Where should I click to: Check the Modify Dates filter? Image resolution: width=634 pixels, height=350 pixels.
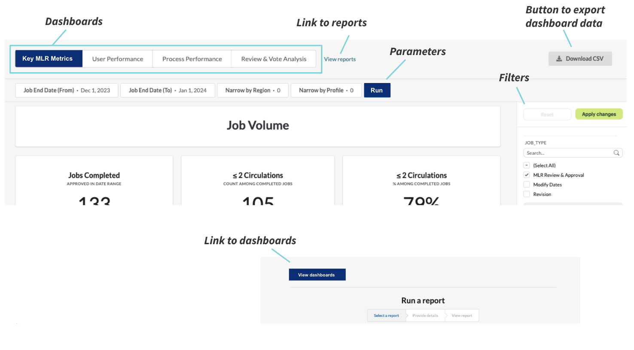[x=527, y=184]
